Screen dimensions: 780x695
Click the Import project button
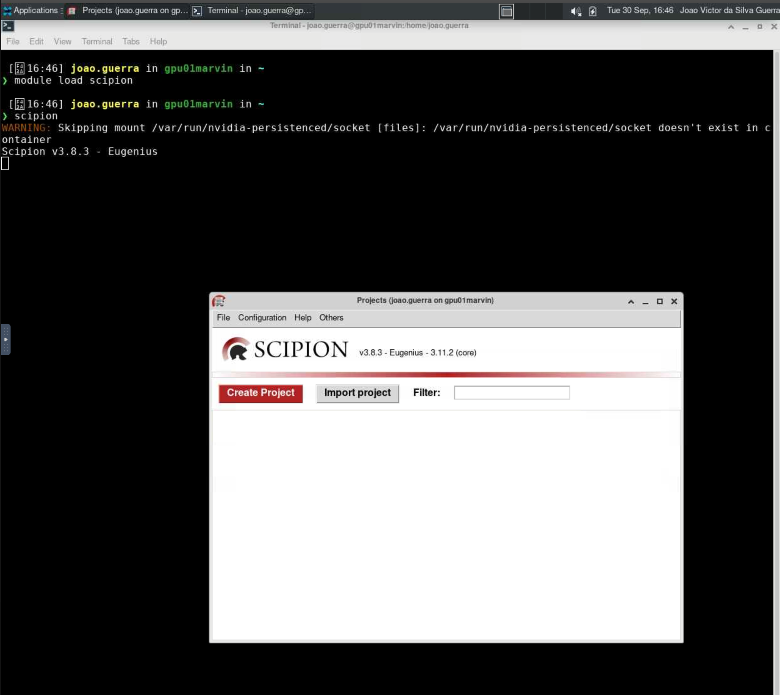click(x=357, y=393)
